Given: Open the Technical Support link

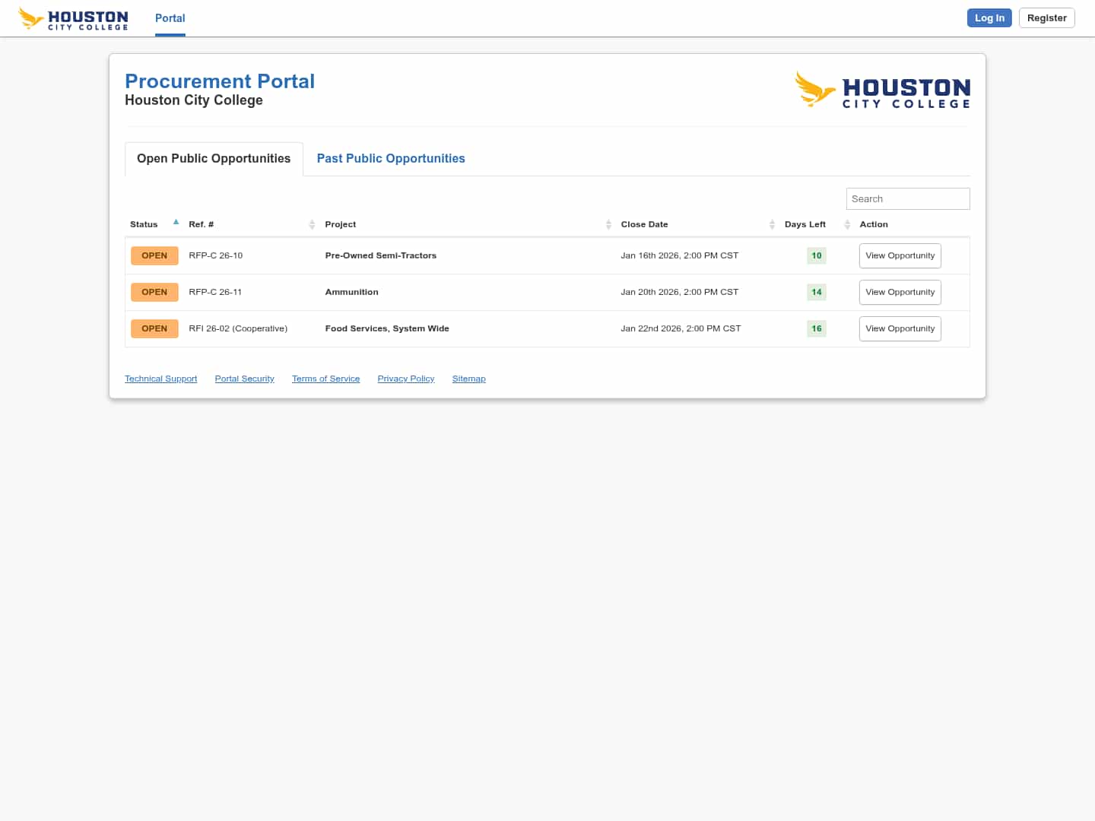Looking at the screenshot, I should (160, 379).
